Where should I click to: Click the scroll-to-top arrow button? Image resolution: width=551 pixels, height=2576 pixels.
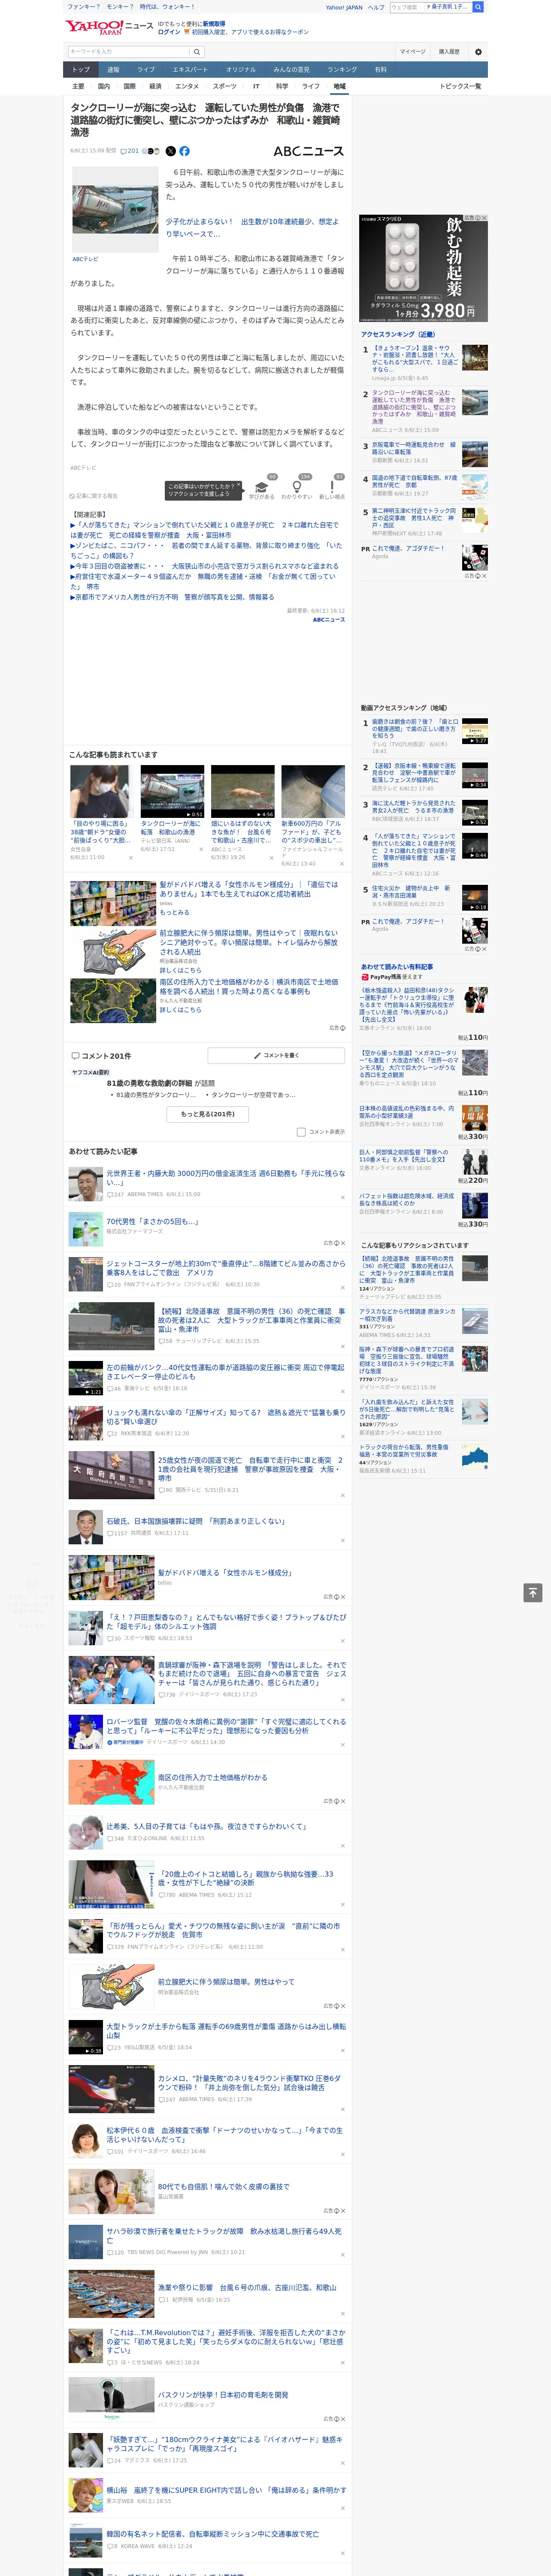pyautogui.click(x=533, y=1592)
